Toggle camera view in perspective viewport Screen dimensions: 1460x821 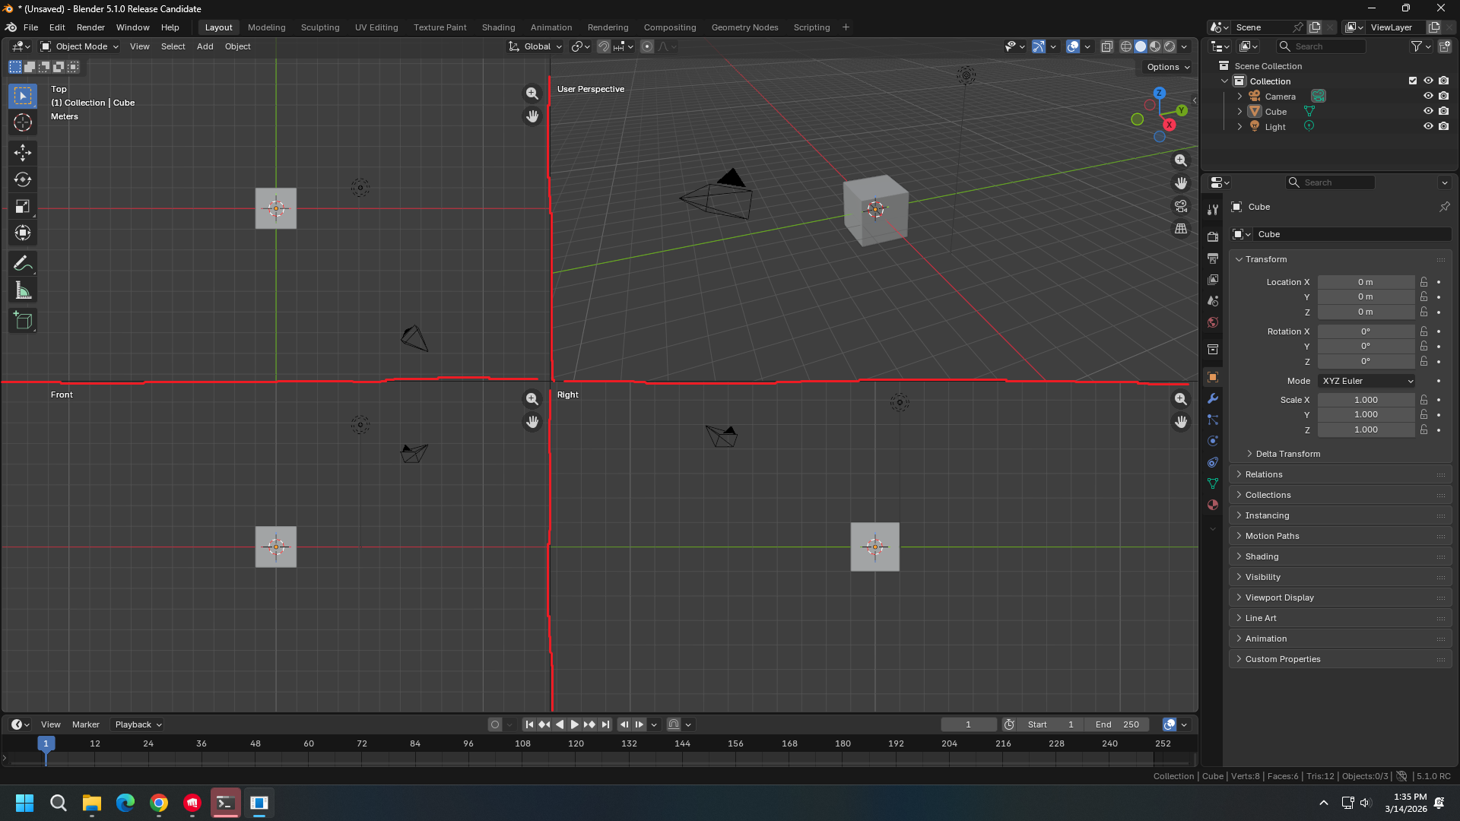(x=1181, y=206)
